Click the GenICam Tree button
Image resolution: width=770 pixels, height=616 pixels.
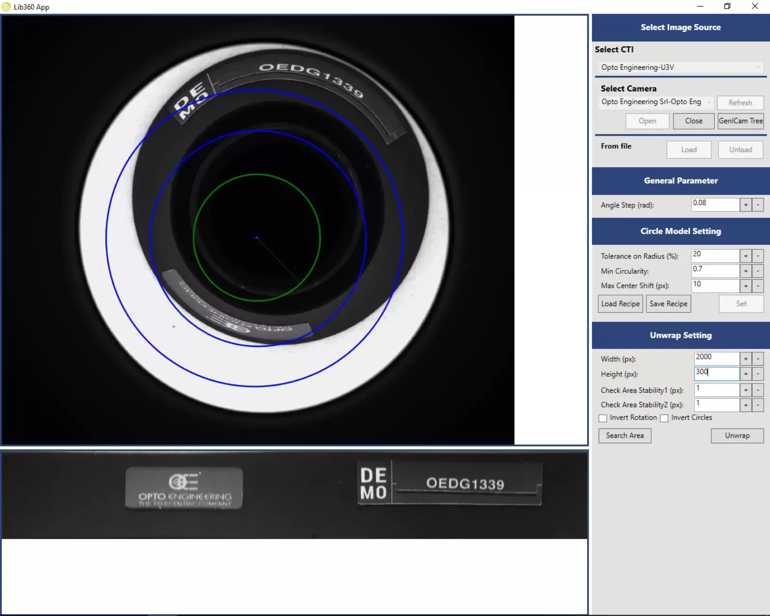(x=741, y=121)
